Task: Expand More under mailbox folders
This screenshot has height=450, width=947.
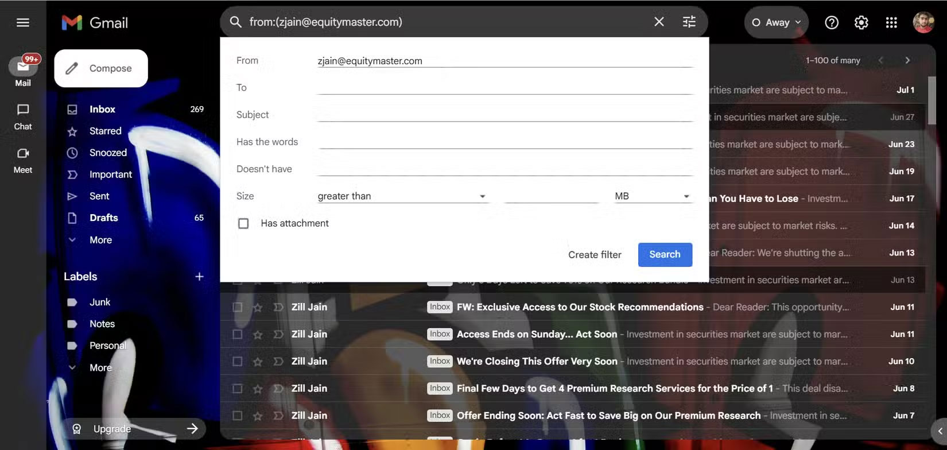Action: click(x=100, y=240)
